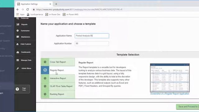Click the Regular Report description heading

click(x=86, y=63)
